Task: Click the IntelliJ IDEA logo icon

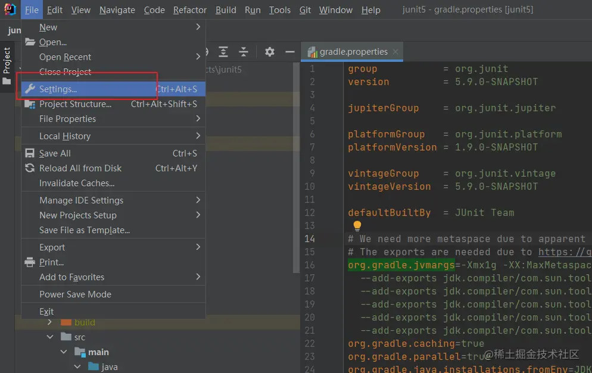Action: click(x=10, y=9)
